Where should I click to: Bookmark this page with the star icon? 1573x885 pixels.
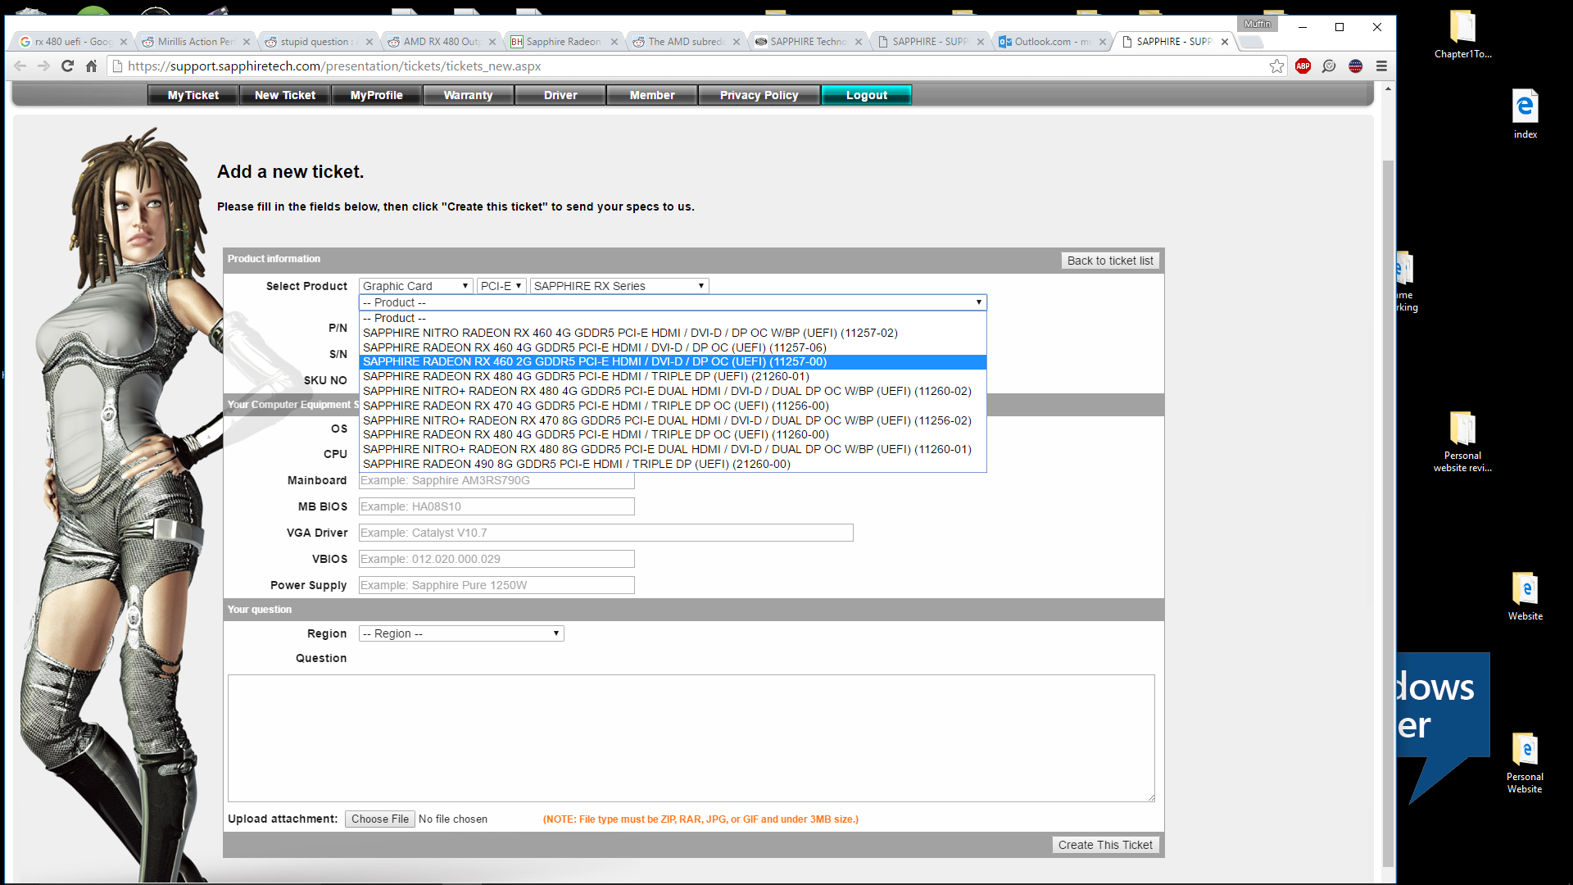tap(1276, 66)
